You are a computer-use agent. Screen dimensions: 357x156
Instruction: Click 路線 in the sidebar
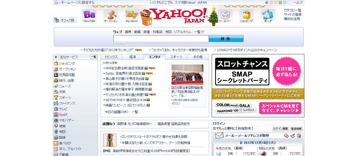[x=62, y=138]
